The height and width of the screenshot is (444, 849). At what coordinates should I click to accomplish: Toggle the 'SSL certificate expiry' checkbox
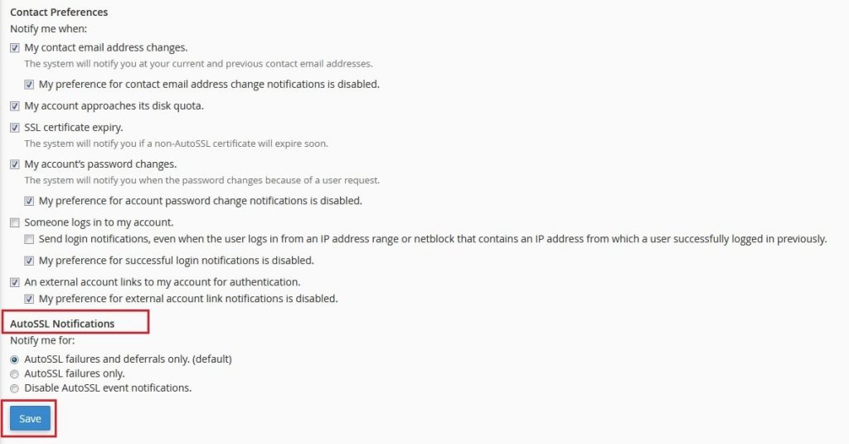[x=15, y=128]
